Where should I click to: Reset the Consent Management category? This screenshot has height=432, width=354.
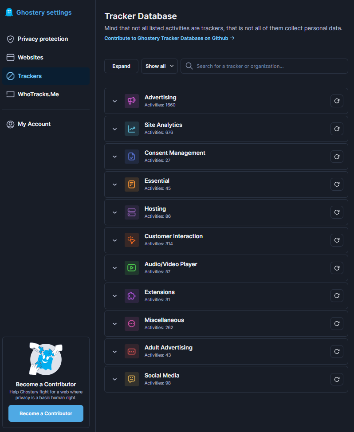coord(337,157)
